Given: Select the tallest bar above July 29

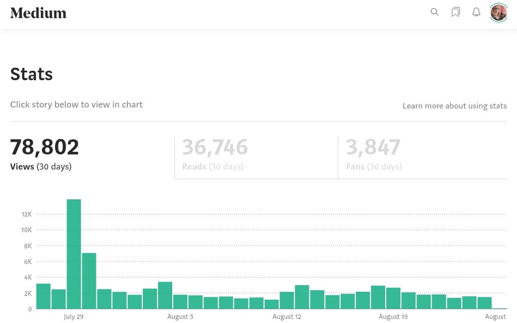Looking at the screenshot, I should pos(74,254).
